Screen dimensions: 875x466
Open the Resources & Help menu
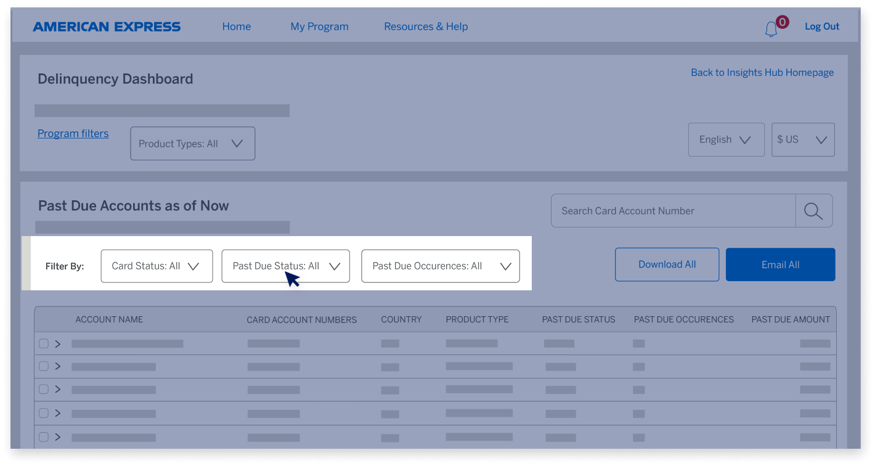point(426,27)
